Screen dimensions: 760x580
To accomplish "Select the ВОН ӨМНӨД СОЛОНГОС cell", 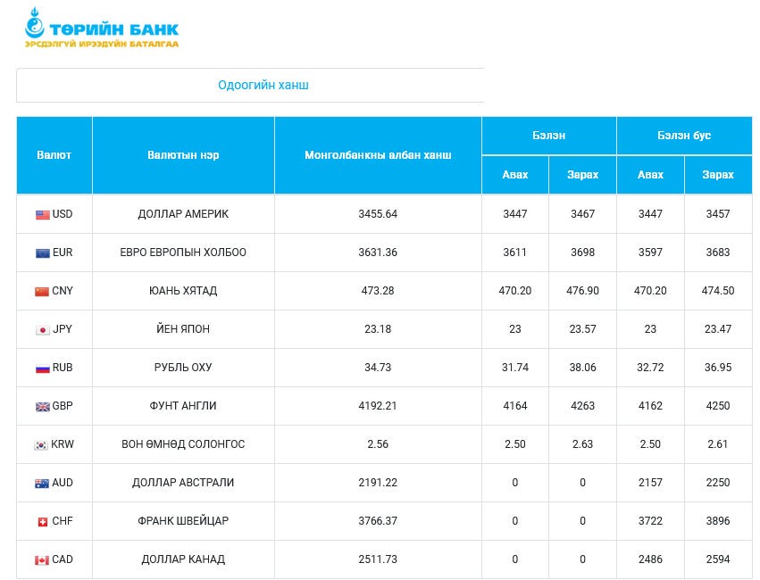I will [183, 444].
